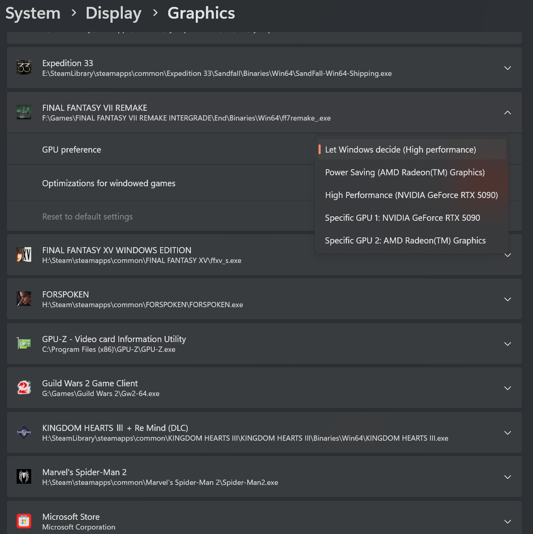Expand the KINGDOM HEARTS III entry

507,433
